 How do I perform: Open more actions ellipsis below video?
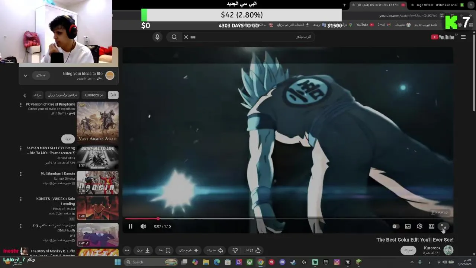point(127,251)
